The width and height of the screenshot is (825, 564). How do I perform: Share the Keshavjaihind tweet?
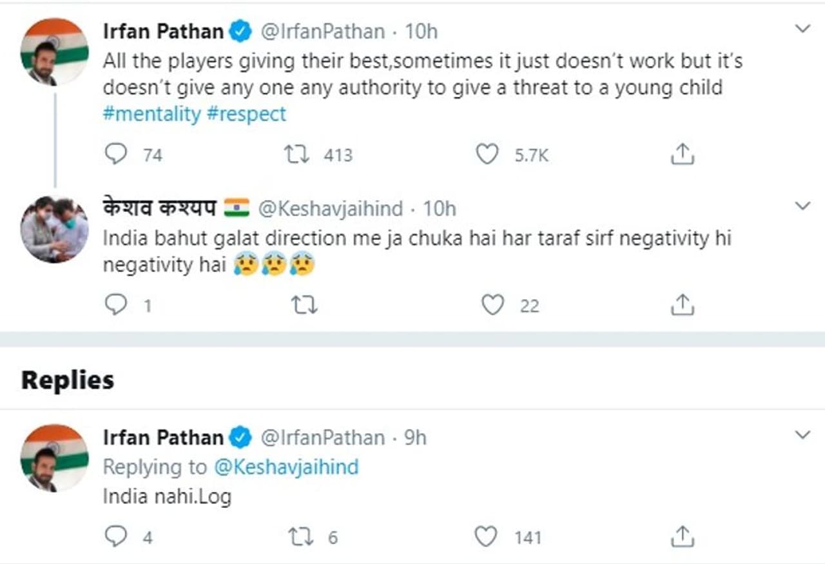(x=682, y=305)
